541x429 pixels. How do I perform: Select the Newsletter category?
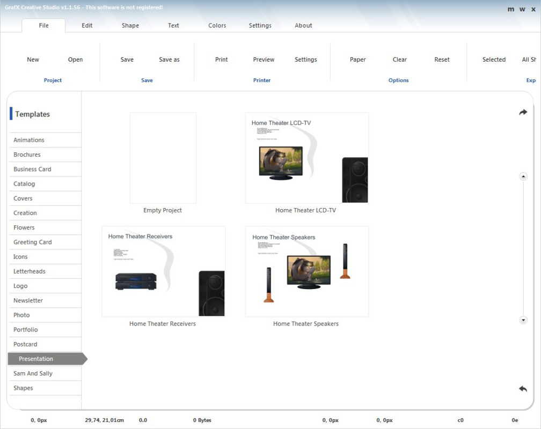(45, 301)
